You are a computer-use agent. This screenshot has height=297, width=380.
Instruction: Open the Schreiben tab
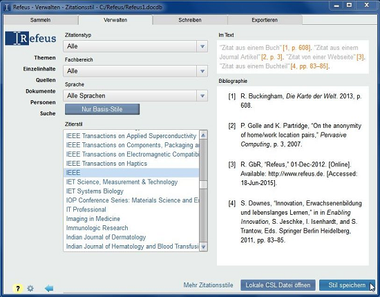point(190,20)
